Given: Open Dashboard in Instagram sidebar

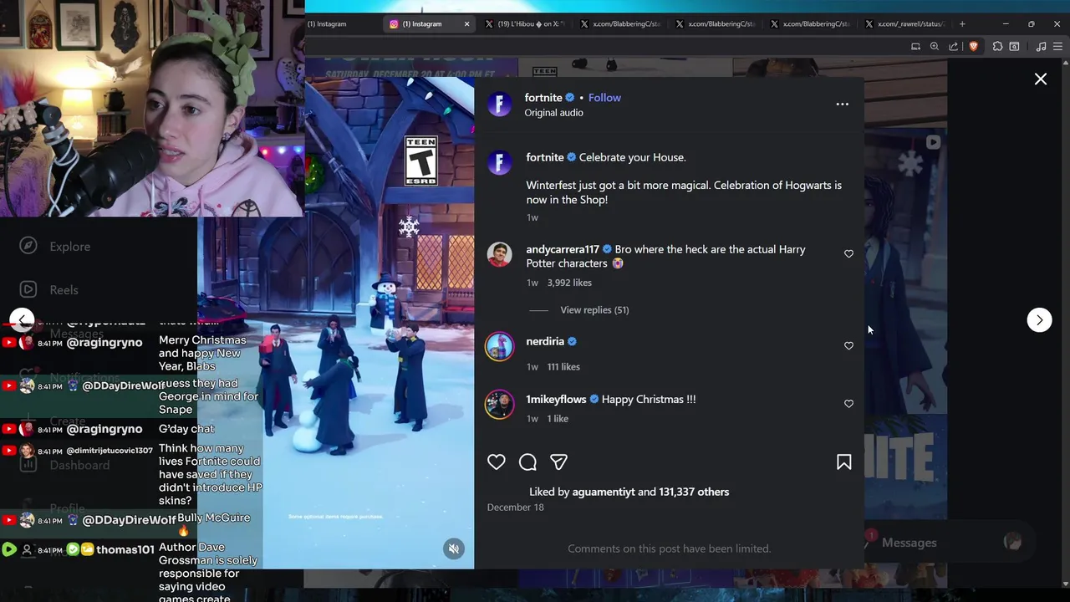Looking at the screenshot, I should 67,465.
